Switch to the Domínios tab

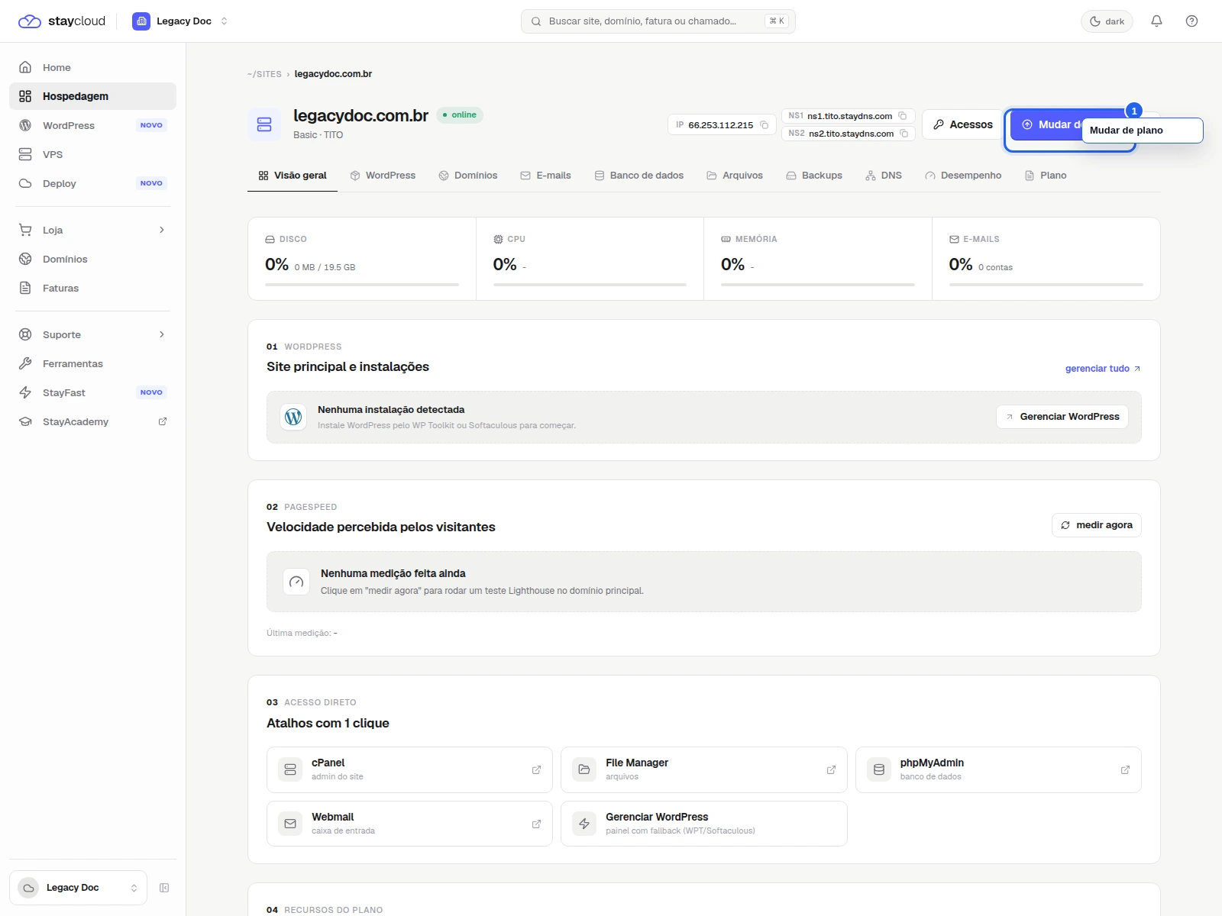468,176
